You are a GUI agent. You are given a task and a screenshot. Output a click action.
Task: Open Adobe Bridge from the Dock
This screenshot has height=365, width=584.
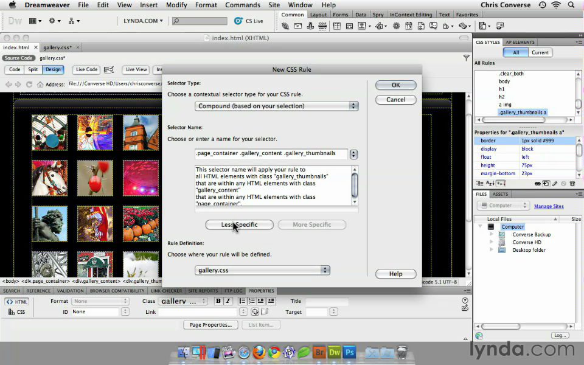319,352
